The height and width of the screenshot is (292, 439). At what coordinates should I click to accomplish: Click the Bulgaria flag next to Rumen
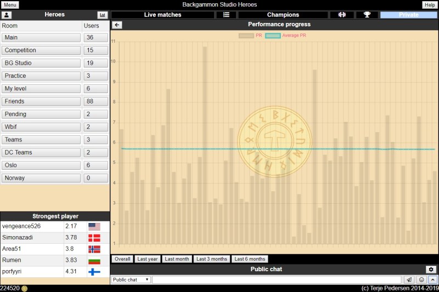coord(94,260)
